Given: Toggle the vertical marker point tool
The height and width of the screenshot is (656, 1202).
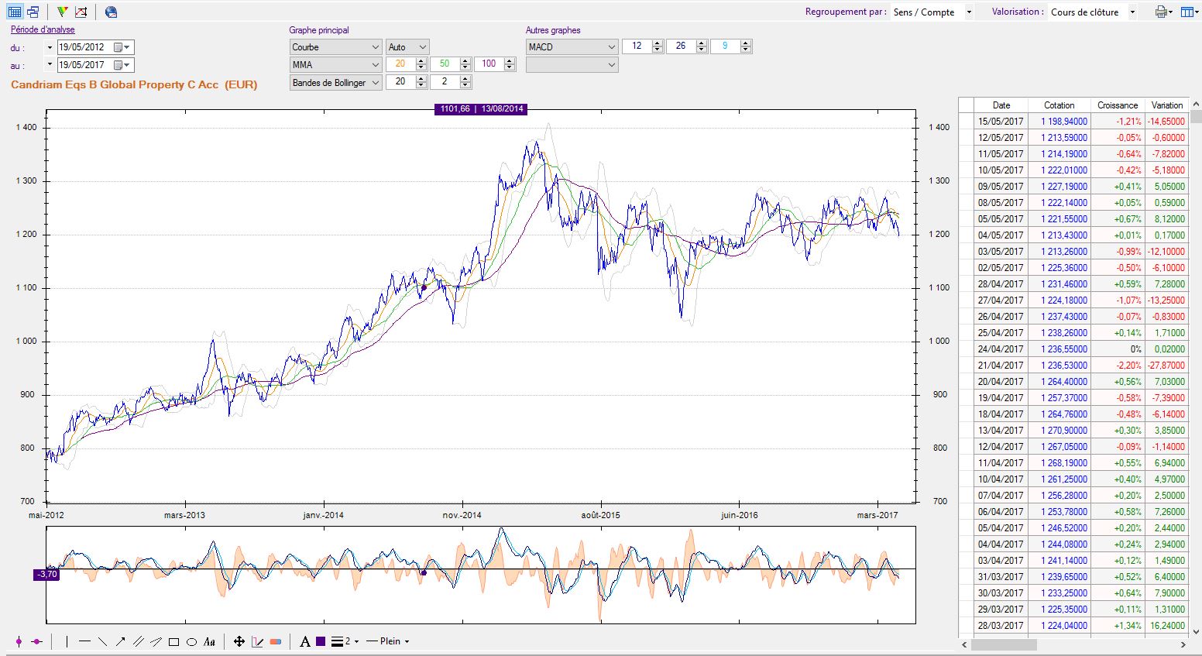Looking at the screenshot, I should [x=19, y=641].
